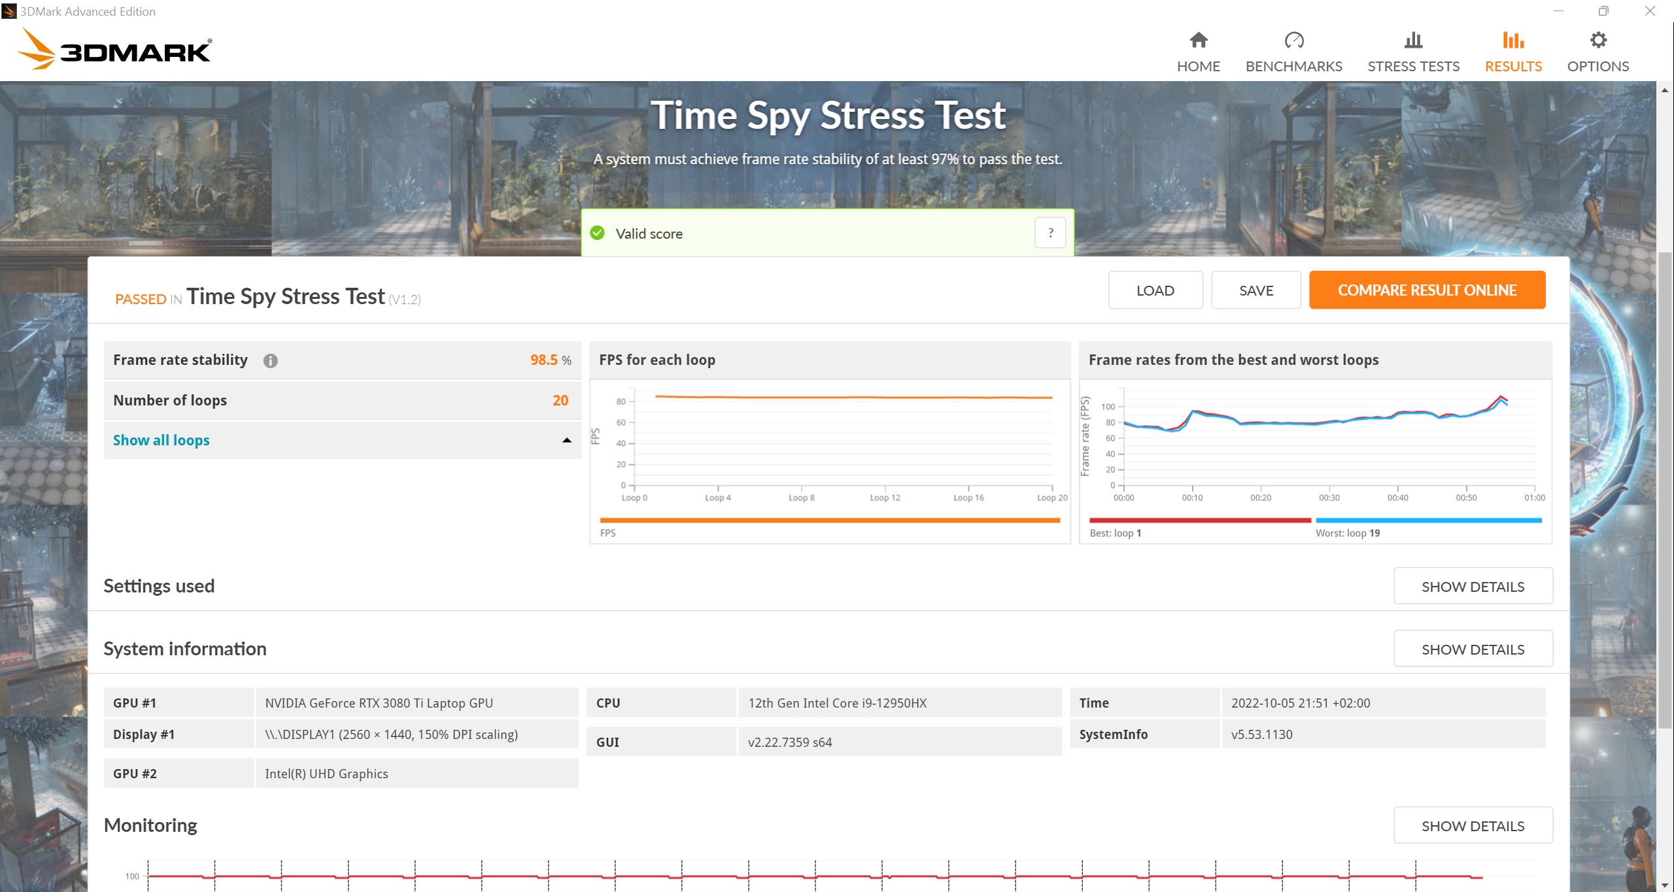Click the 3DMark icon in the title bar

(x=9, y=11)
